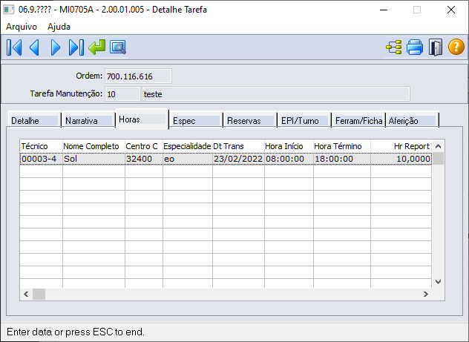This screenshot has height=342, width=469.
Task: Click the yellow hierarchy tree icon
Action: point(394,47)
